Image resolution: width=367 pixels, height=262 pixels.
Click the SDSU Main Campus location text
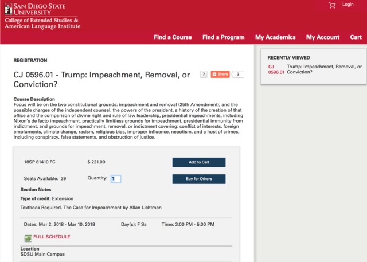[x=42, y=254]
